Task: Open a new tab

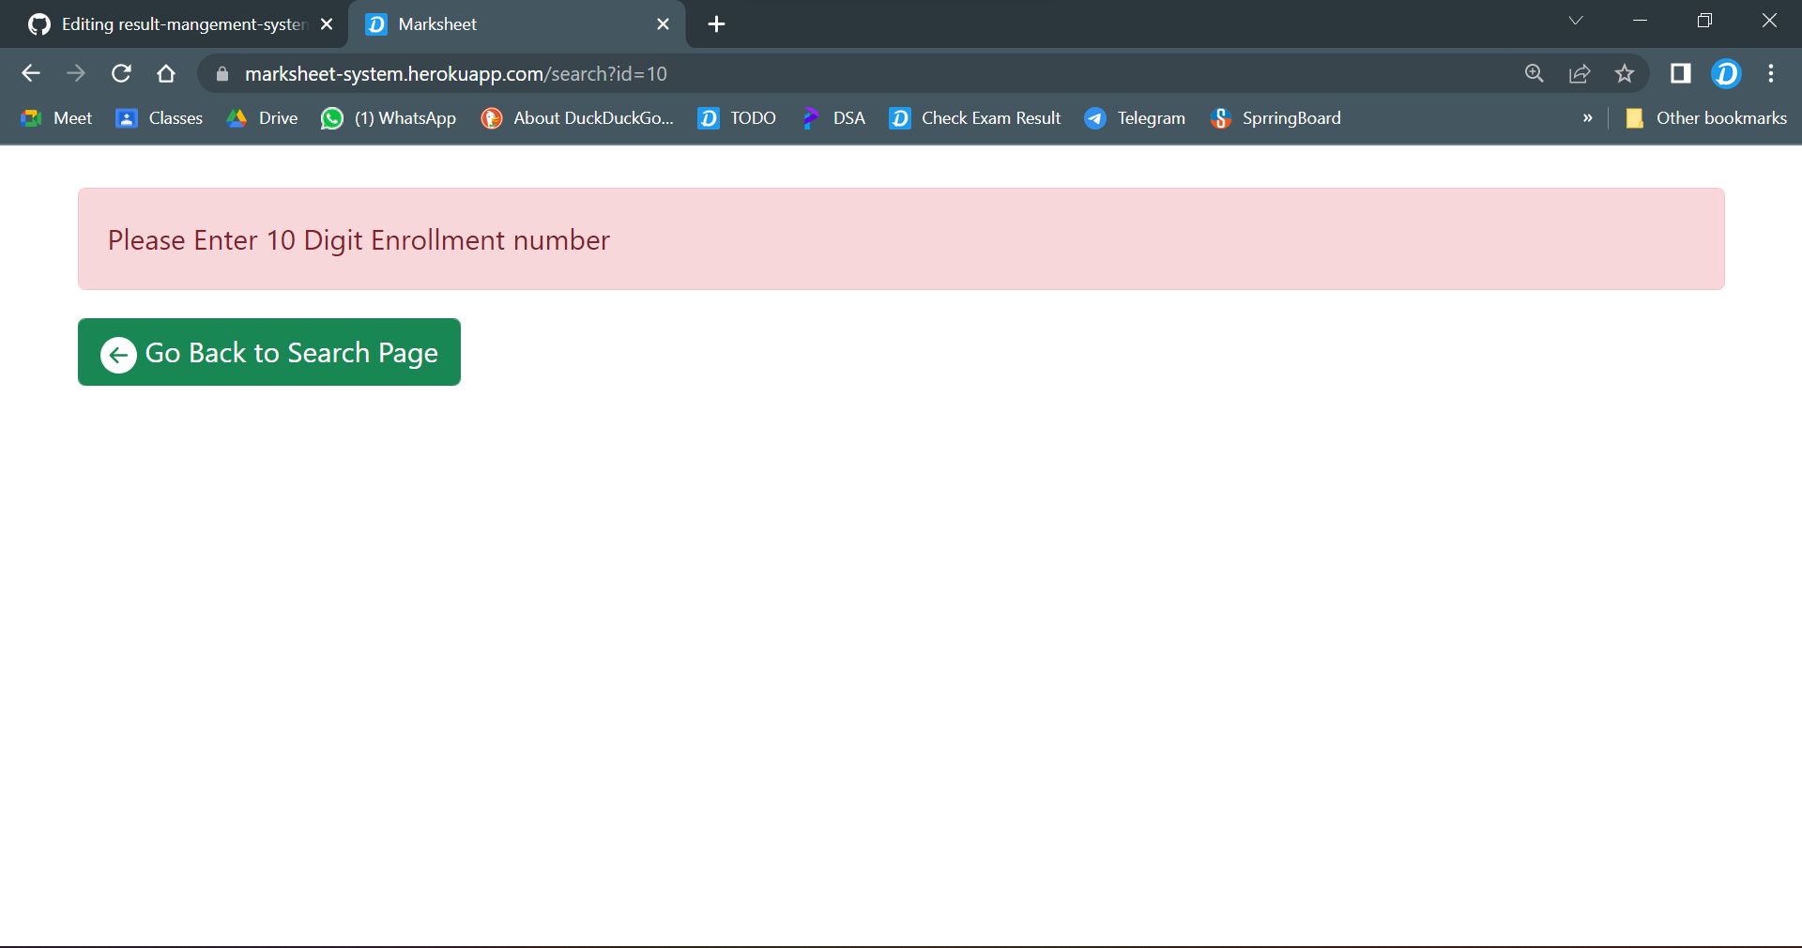Action: 716,24
